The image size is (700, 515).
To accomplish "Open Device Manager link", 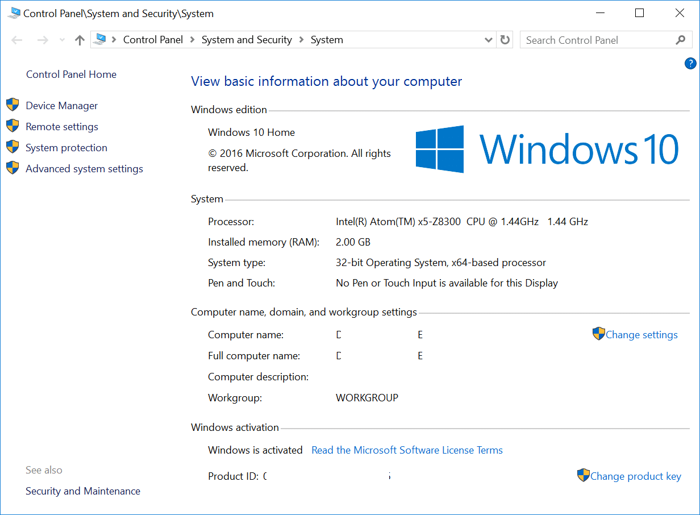I will 61,106.
